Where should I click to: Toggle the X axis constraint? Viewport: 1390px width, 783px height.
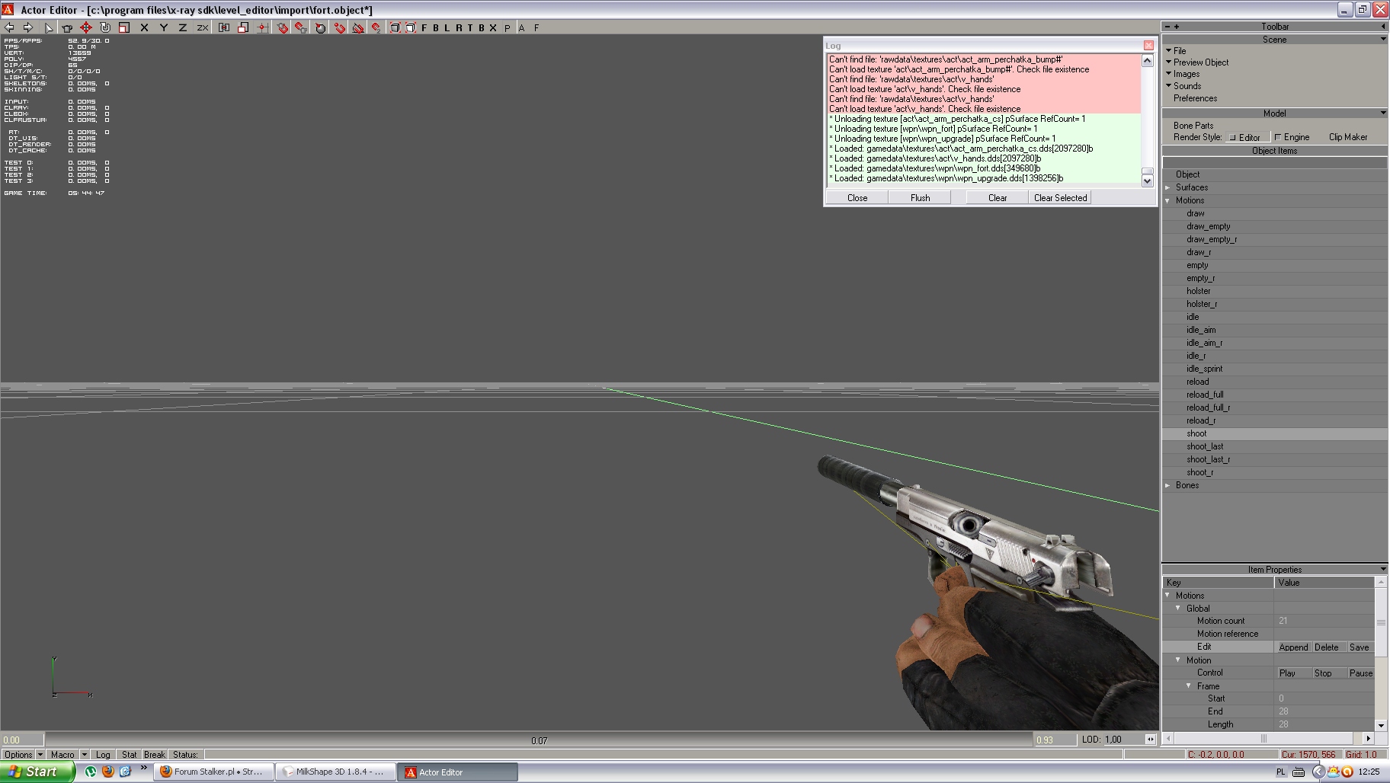tap(144, 27)
